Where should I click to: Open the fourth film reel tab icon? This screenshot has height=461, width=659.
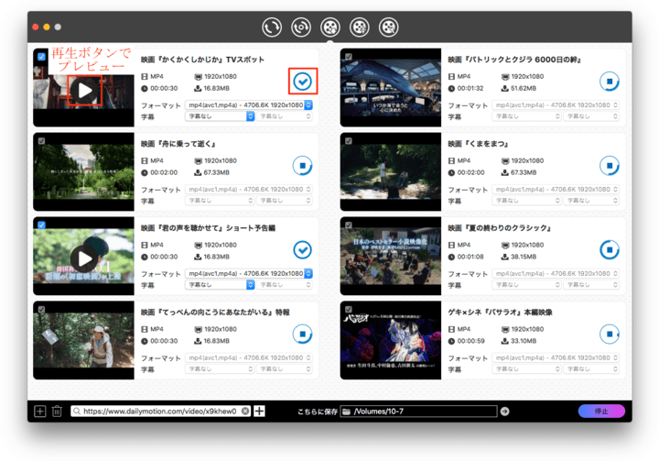(360, 27)
